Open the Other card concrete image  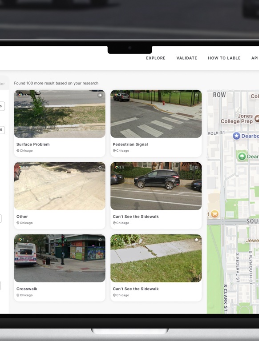point(60,186)
